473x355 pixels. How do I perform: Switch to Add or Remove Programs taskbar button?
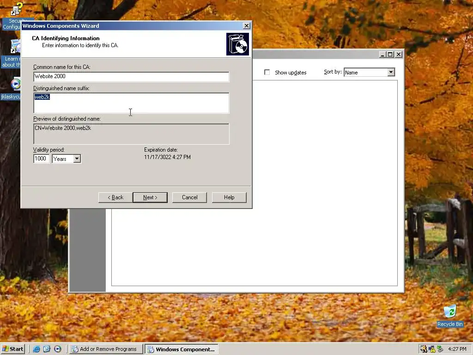tap(106, 349)
